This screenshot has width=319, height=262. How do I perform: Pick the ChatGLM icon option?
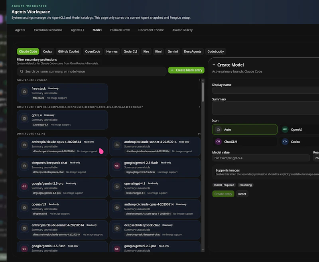point(244,142)
